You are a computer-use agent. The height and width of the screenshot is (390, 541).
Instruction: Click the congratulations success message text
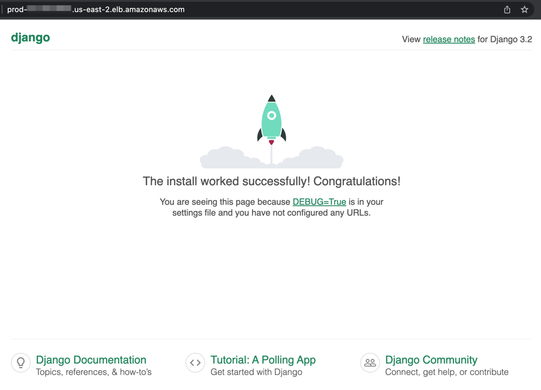click(x=270, y=181)
